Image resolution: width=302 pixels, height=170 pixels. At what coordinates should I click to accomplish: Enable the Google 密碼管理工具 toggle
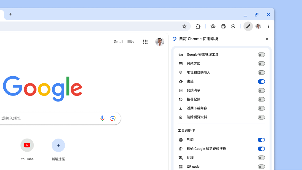click(261, 55)
